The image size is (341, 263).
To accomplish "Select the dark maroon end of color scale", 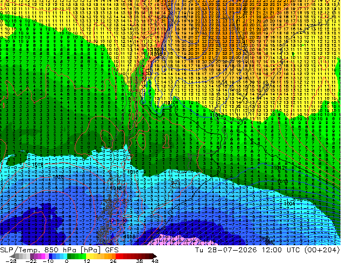I will pos(155,256).
